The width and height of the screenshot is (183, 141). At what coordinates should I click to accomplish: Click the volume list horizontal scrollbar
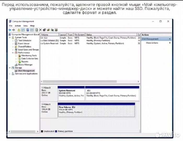click(80, 81)
